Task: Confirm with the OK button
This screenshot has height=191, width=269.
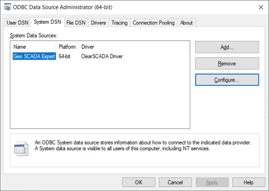Action: point(139,182)
